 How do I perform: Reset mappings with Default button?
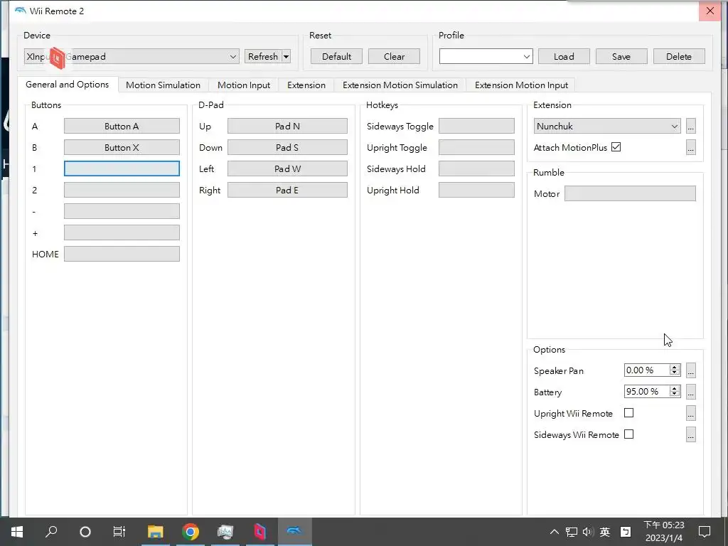click(336, 57)
